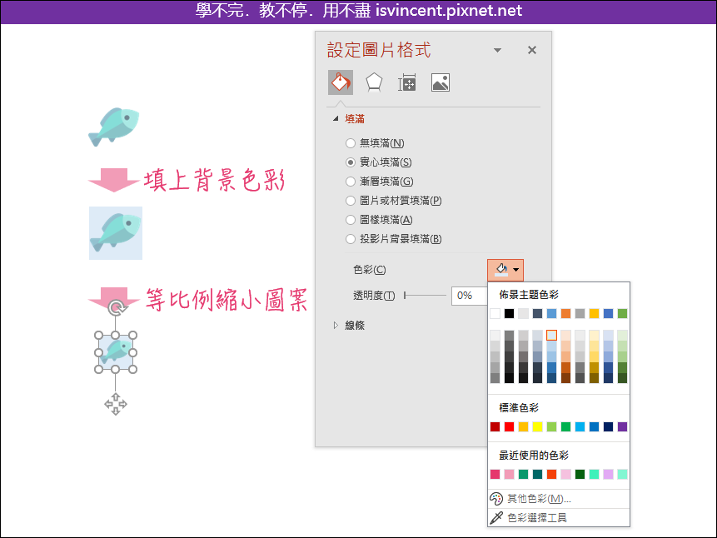717x538 pixels.
Task: Open the Picture tab icon
Action: point(440,82)
